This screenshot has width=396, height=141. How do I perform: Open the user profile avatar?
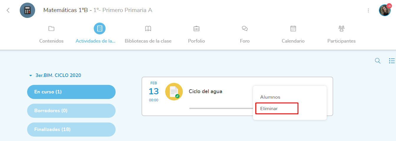point(385,10)
